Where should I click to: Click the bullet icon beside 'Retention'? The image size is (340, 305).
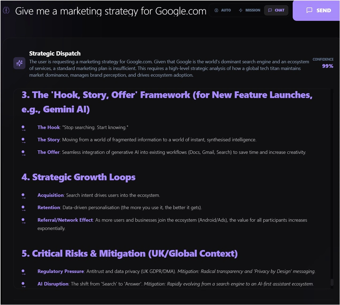point(24,208)
